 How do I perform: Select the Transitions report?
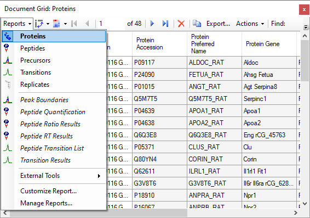pos(36,72)
